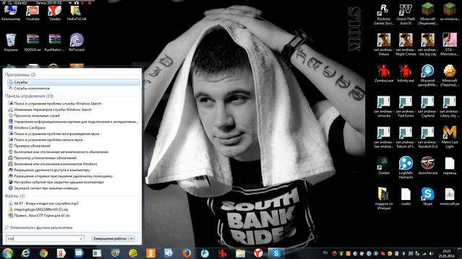
Task: Select the minecraft.jar file icon
Action: (x=450, y=196)
